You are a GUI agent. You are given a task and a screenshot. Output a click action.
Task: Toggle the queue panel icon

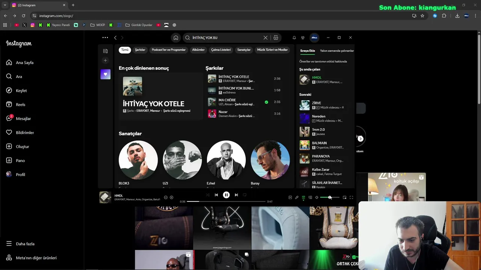tap(303, 198)
